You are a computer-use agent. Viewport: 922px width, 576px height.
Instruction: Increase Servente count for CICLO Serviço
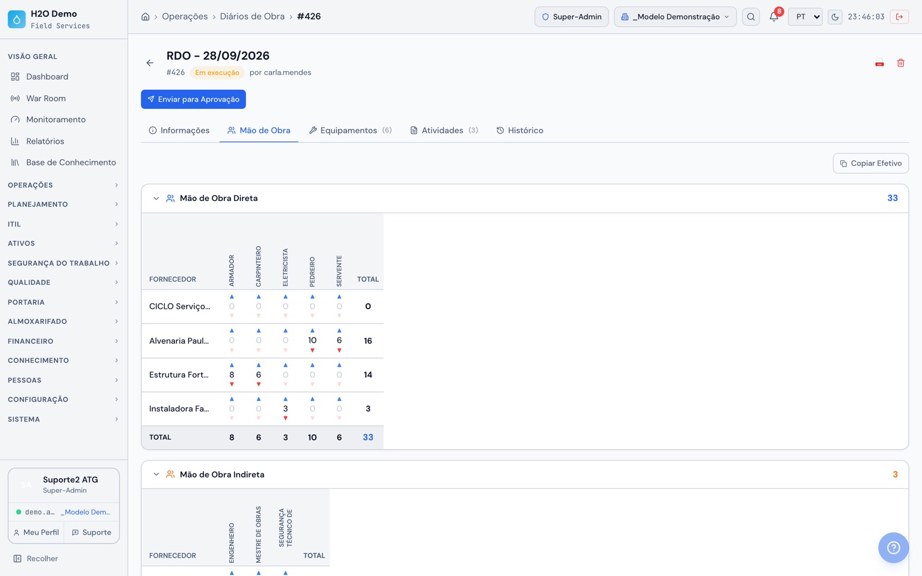click(x=339, y=297)
